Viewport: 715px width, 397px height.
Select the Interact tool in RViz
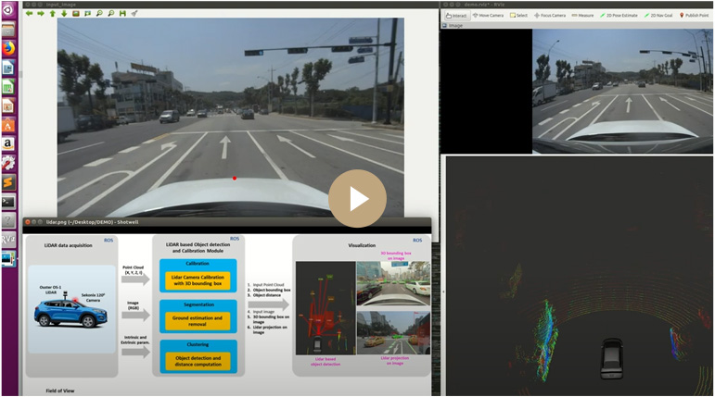pyautogui.click(x=456, y=16)
